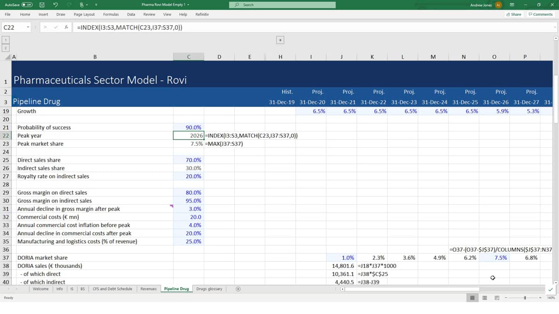This screenshot has width=559, height=314.
Task: Open the File menu
Action: tap(8, 14)
